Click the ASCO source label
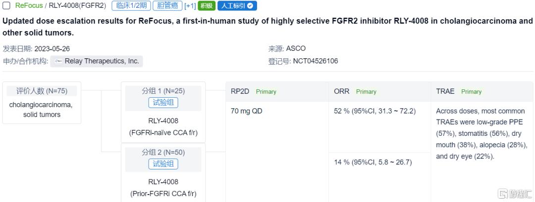 click(296, 48)
